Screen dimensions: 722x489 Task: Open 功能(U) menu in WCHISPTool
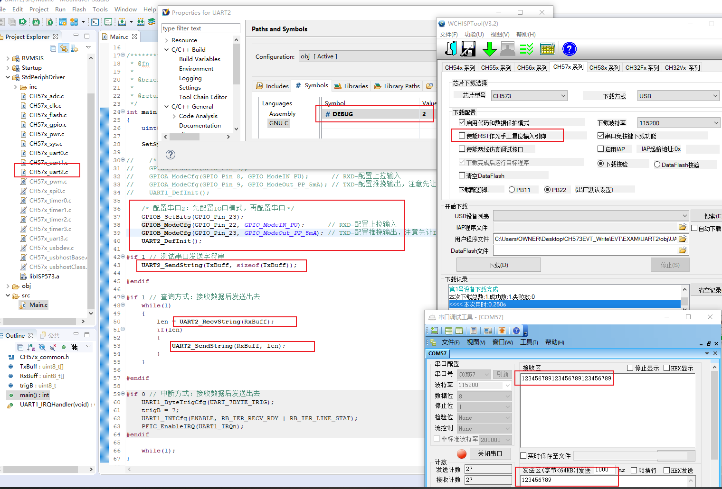[474, 35]
